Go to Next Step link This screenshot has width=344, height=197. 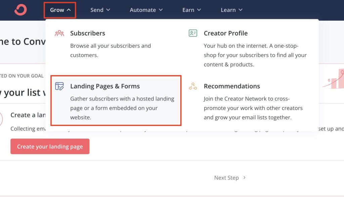pyautogui.click(x=230, y=178)
